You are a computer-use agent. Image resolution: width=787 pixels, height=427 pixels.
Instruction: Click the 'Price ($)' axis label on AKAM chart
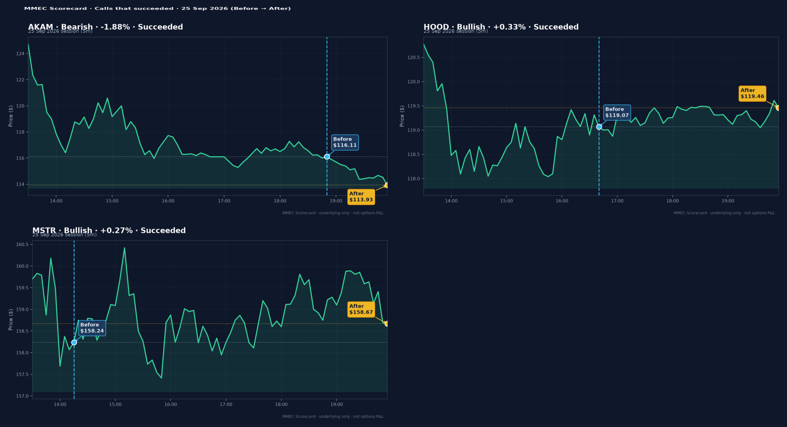[11, 116]
